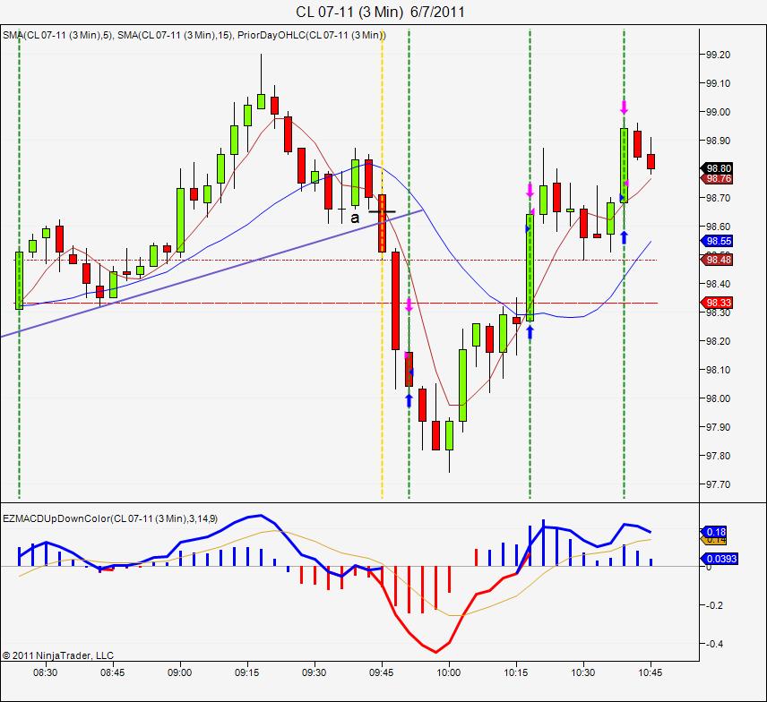Click the 98.20 price axis label
Image resolution: width=767 pixels, height=702 pixels.
tap(718, 341)
